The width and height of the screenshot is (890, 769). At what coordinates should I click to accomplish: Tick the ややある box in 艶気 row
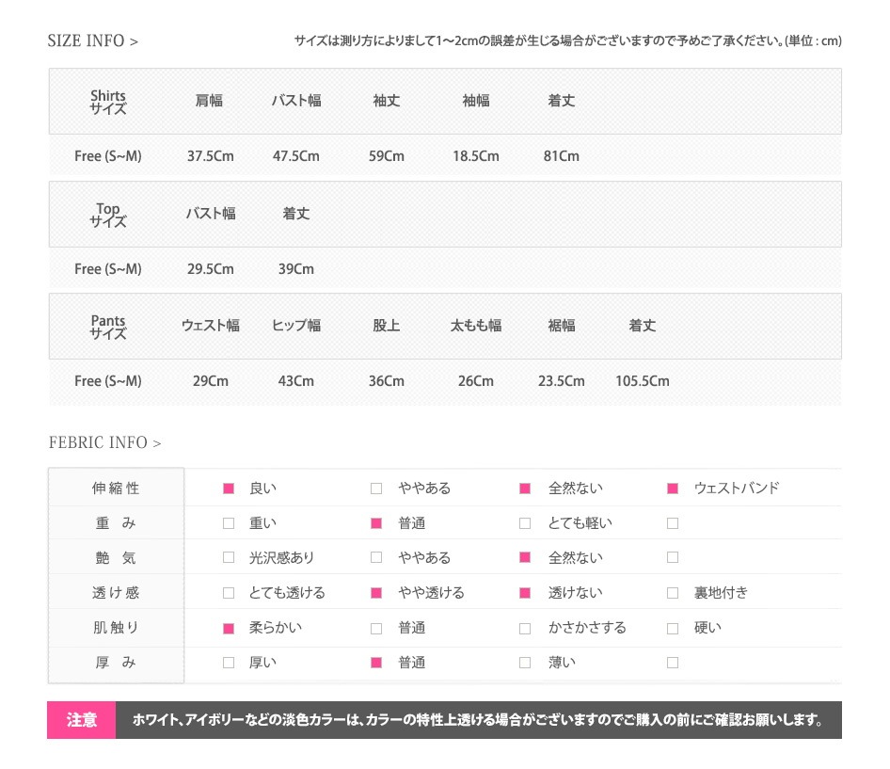[x=376, y=557]
